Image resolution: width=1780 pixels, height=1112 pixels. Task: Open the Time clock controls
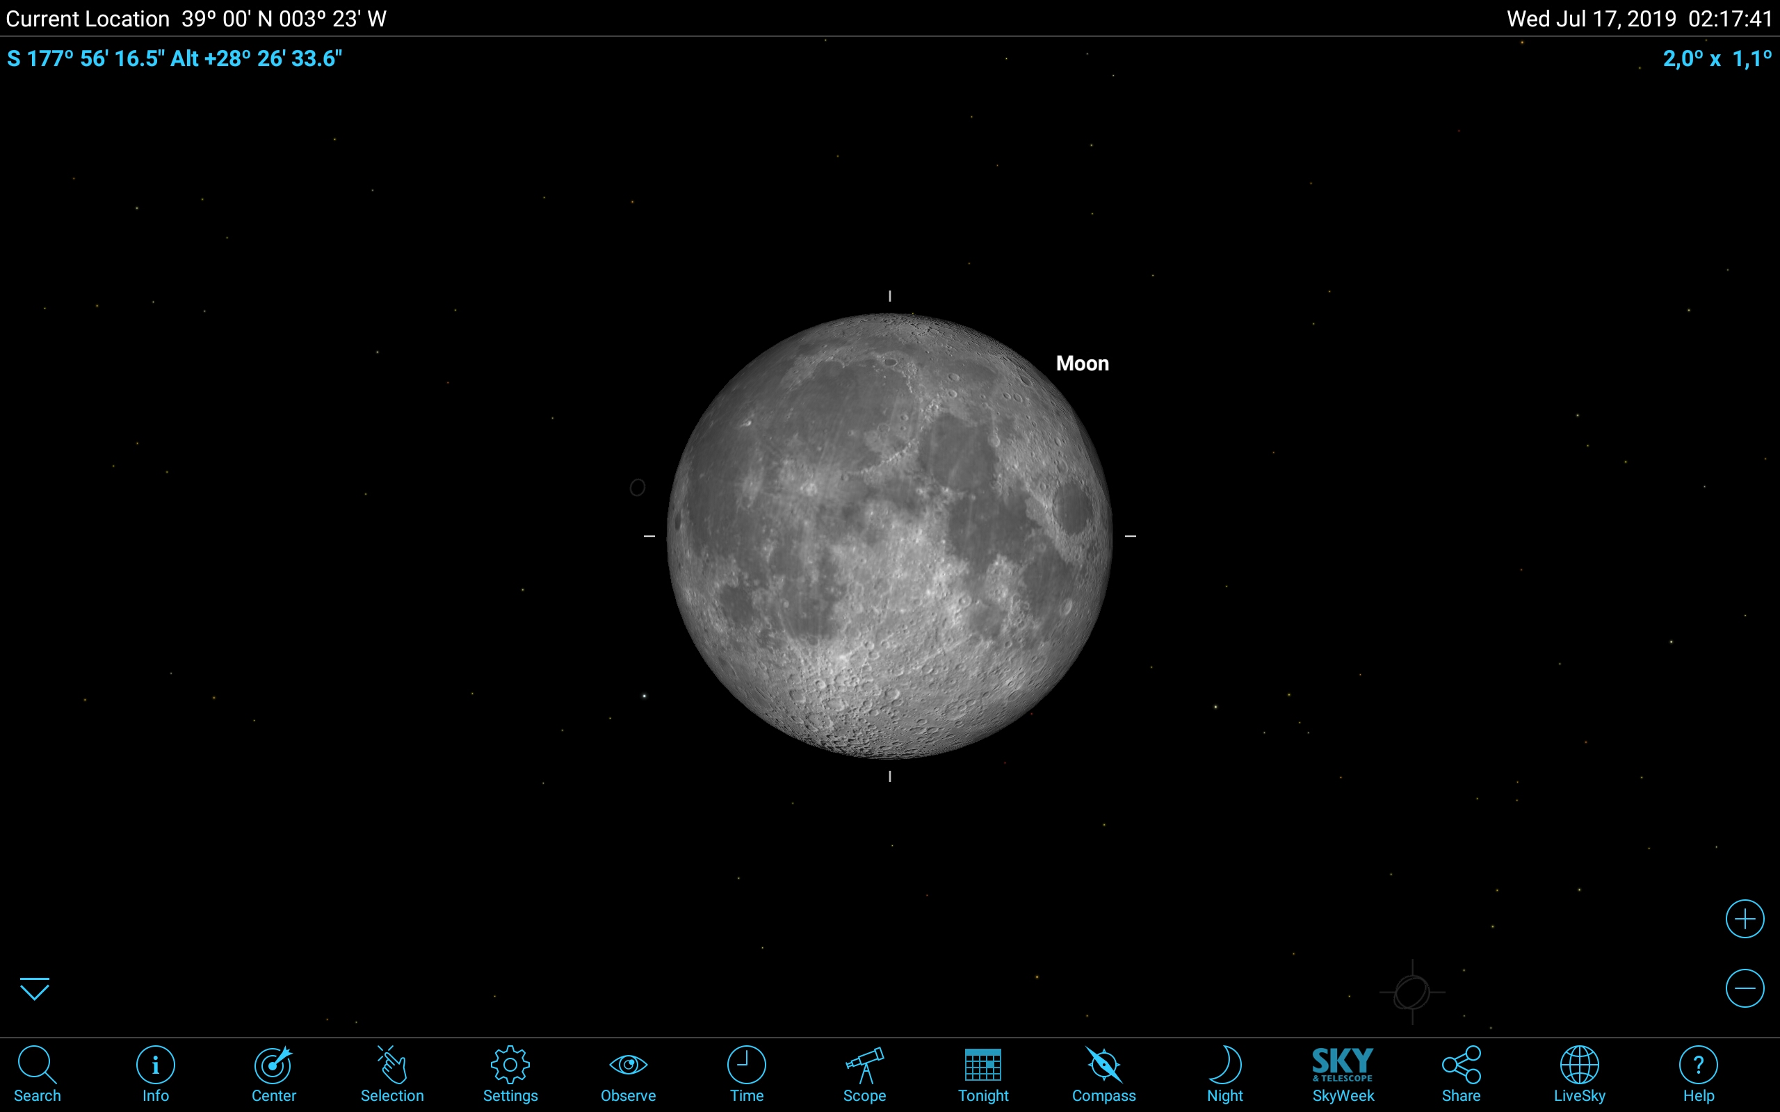pos(747,1074)
